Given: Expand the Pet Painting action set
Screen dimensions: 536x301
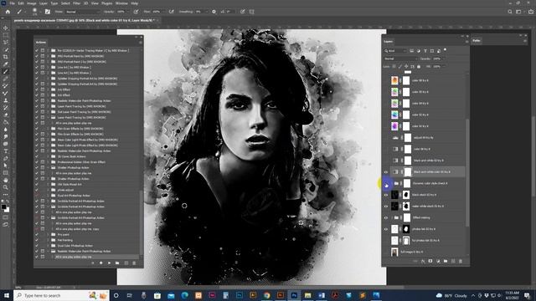Looking at the screenshot, I should 49,240.
